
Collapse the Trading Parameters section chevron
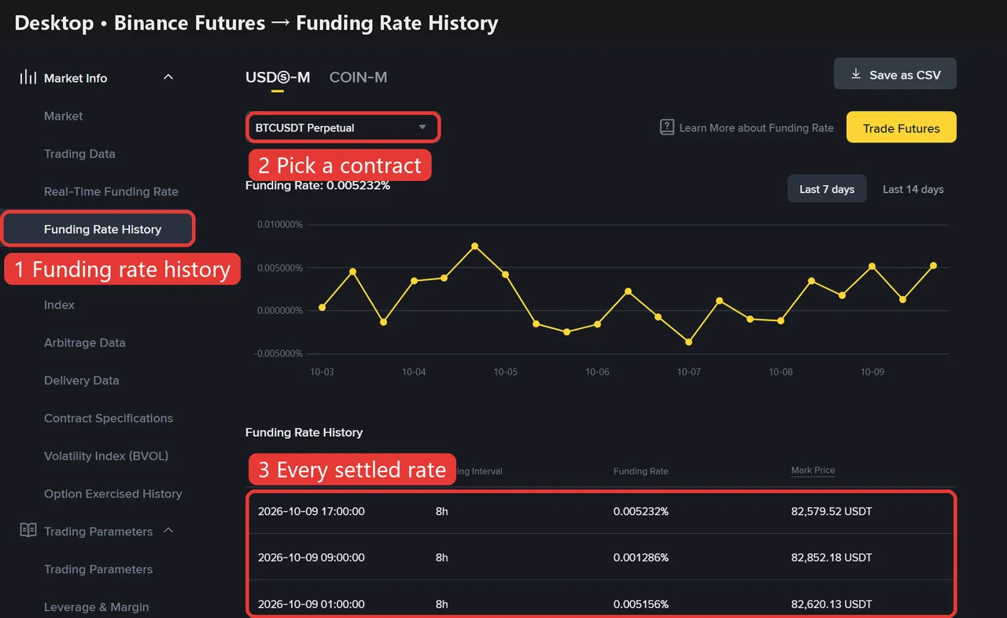[168, 531]
